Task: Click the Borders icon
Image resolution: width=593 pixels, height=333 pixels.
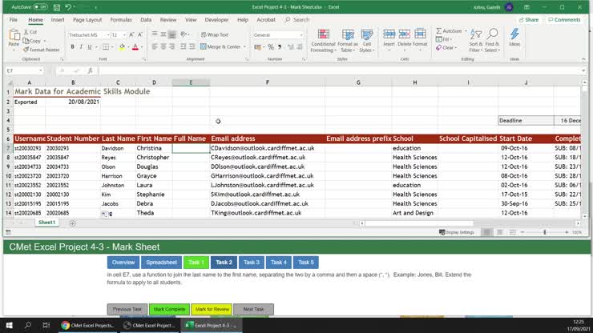Action: [106, 47]
